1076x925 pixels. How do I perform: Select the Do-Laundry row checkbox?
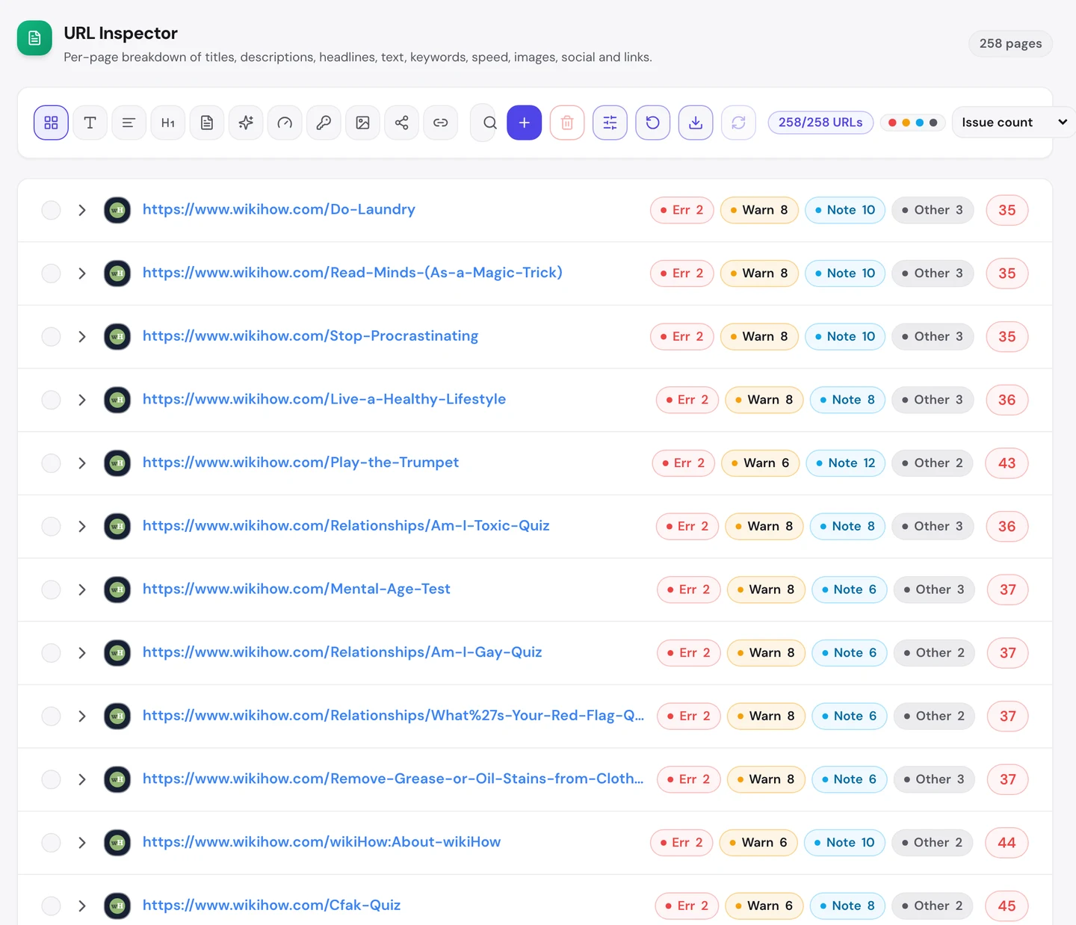(51, 210)
